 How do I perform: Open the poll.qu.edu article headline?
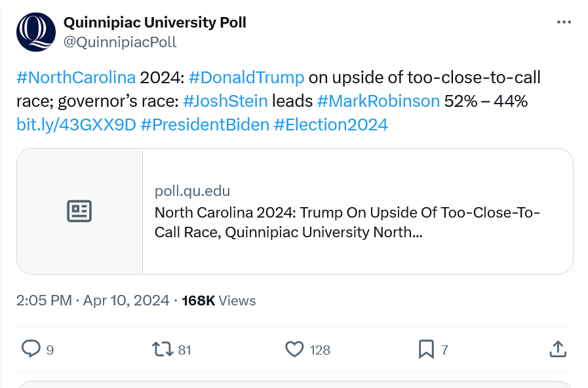point(347,222)
